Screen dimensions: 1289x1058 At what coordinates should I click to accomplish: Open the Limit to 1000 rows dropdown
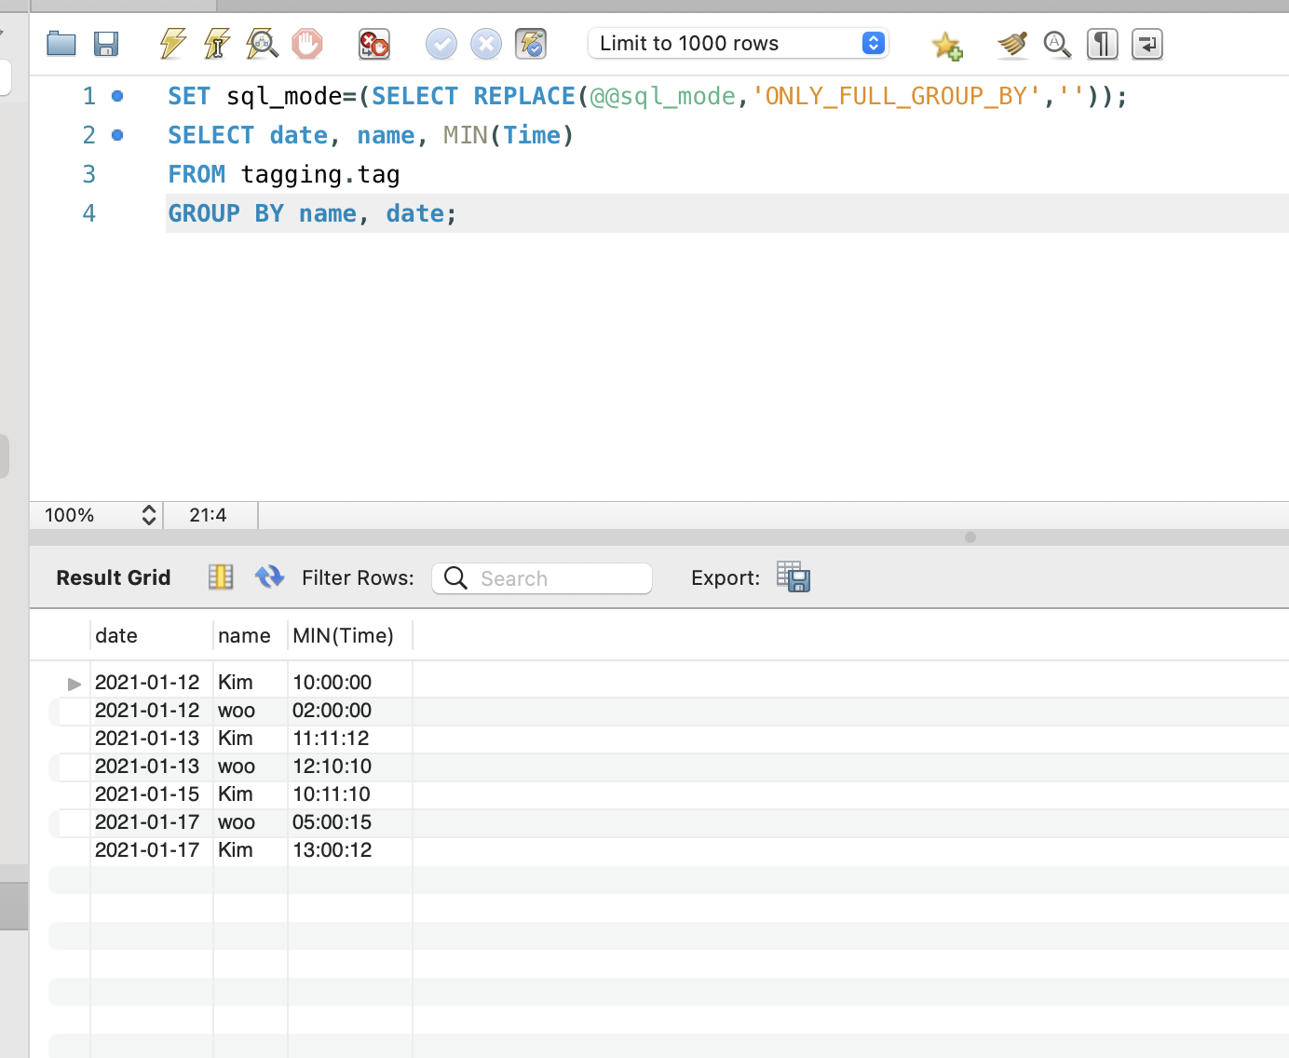click(x=872, y=43)
